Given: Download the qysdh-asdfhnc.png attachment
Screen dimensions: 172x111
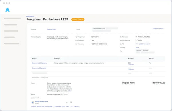Looking at the screenshot, I should point(67,102).
